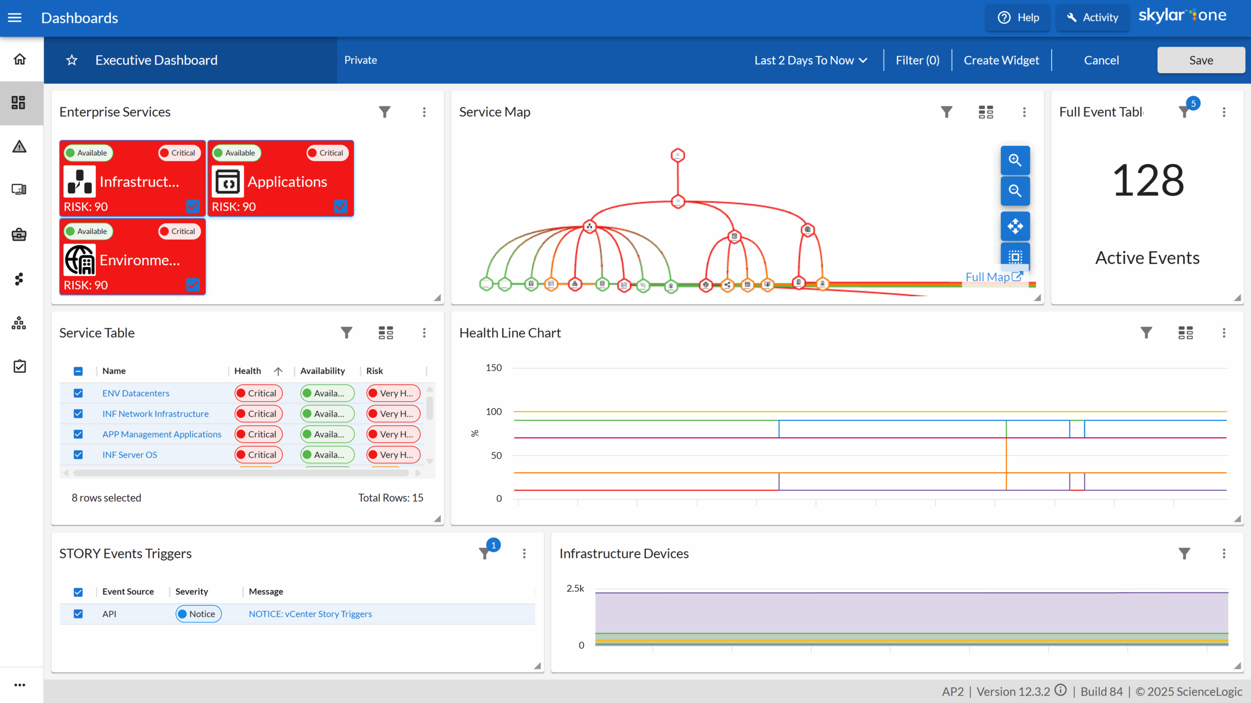
Task: Open the Service Map overflow menu
Action: 1025,112
